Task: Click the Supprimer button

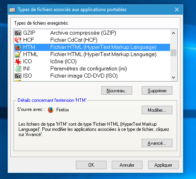Action: [157, 91]
